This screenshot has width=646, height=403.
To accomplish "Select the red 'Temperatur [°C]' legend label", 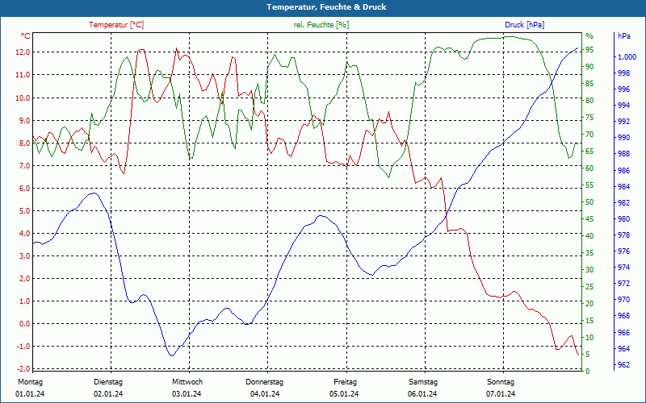I will tap(116, 25).
